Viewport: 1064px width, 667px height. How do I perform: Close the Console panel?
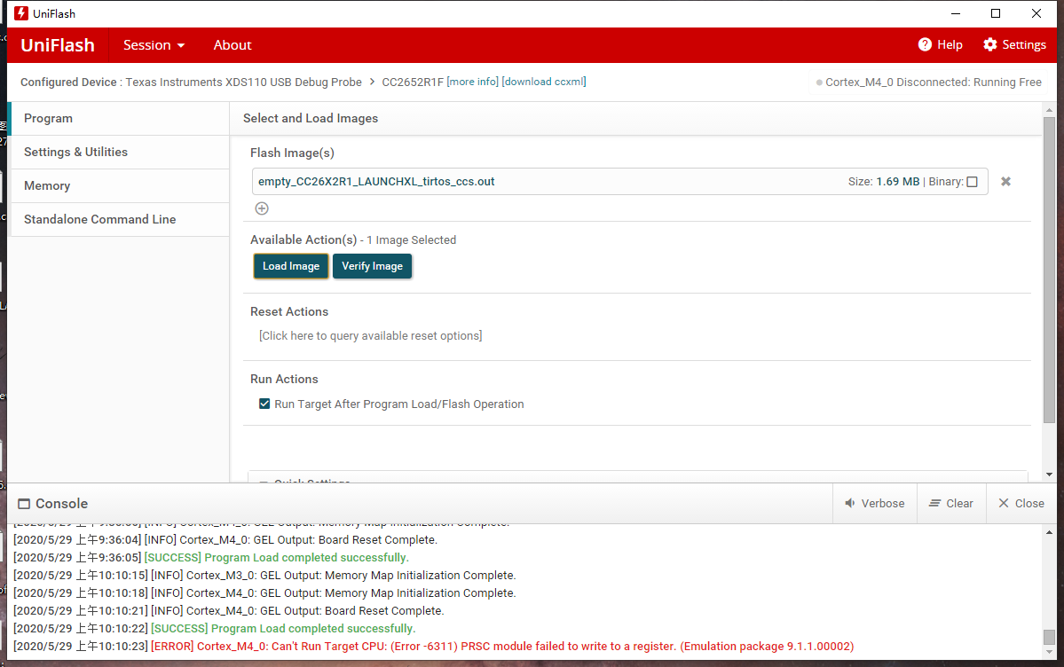1021,504
